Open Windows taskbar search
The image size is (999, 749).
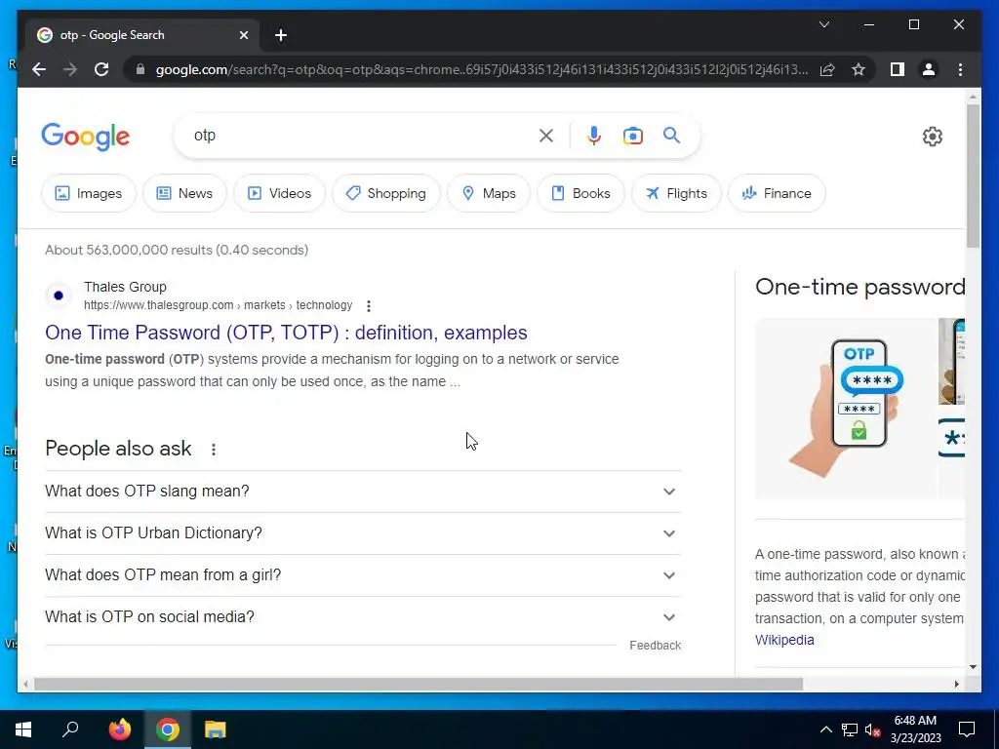70,729
